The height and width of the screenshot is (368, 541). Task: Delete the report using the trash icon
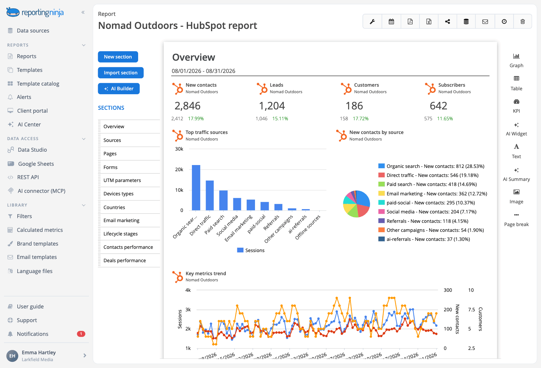click(523, 22)
